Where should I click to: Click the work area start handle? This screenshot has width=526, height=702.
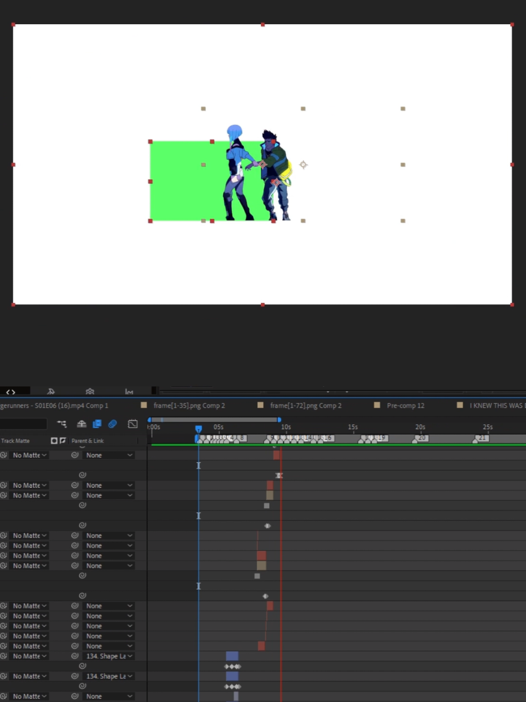click(149, 420)
